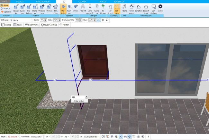Activate the Selekt tool

5,5
